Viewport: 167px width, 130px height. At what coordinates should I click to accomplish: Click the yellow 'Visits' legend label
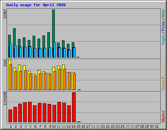pyautogui.click(x=163, y=71)
